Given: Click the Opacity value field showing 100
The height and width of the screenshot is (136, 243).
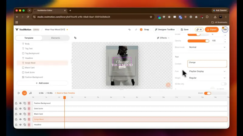Looking at the screenshot, I should [217, 41].
